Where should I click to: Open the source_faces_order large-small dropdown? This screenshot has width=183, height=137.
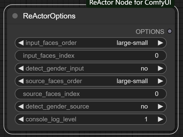pyautogui.click(x=132, y=81)
